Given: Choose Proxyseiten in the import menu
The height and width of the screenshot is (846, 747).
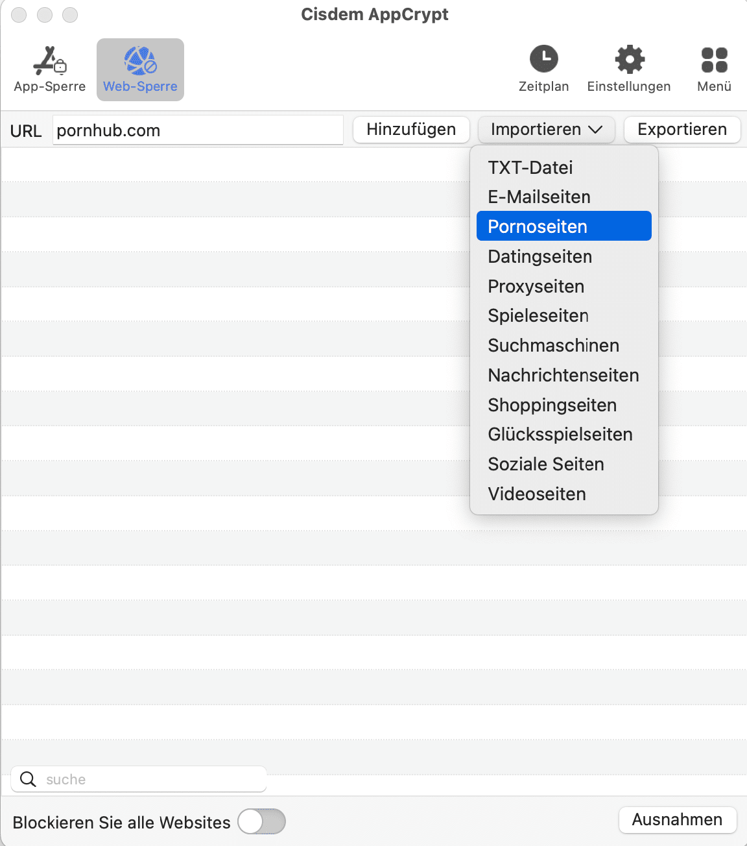Looking at the screenshot, I should (x=536, y=286).
